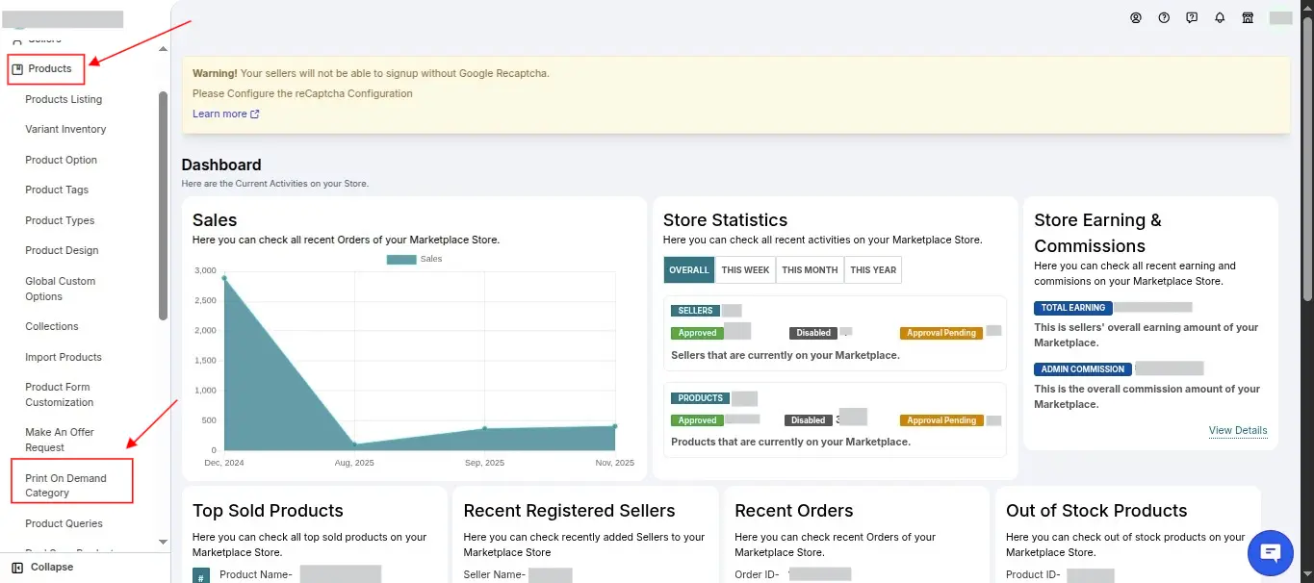1314x583 pixels.
Task: Click Recent Registered Sellers heading
Action: [569, 511]
